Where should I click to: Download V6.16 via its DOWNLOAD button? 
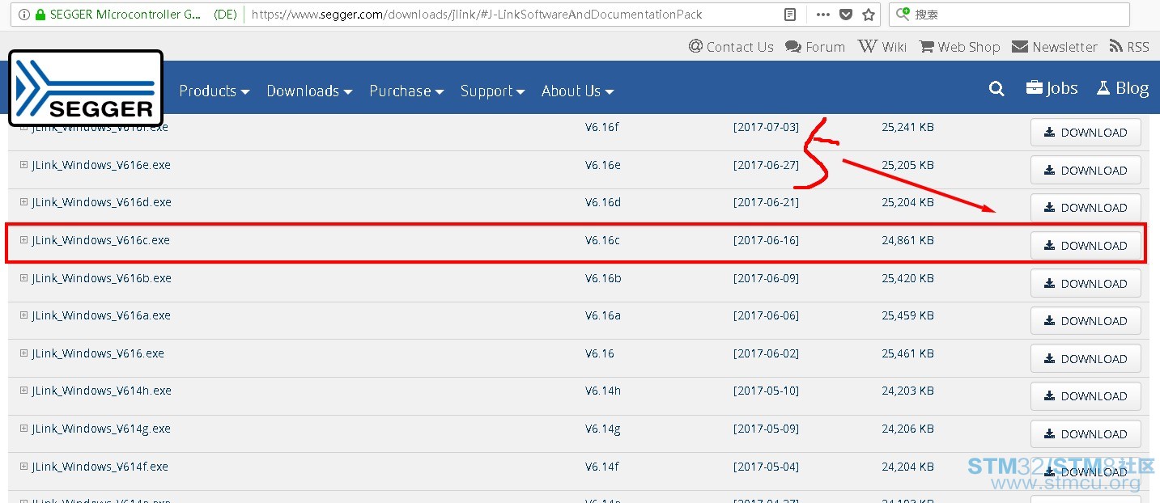[x=1086, y=359]
